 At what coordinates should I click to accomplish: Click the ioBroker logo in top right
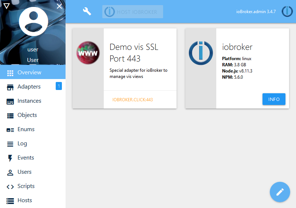(287, 11)
